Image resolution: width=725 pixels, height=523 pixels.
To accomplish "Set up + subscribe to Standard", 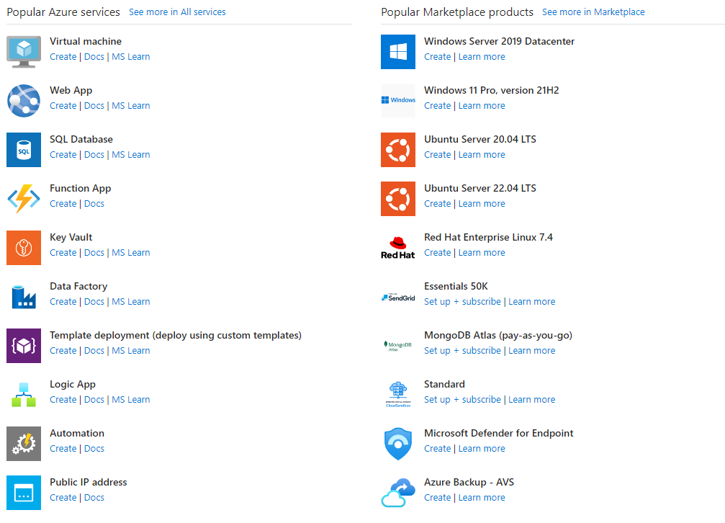I will (462, 400).
